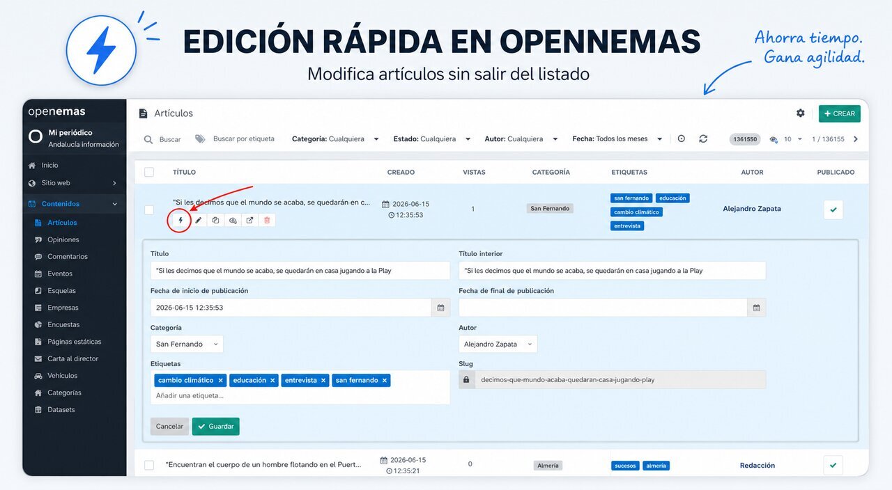
Task: Open San Fernando category select in editor
Action: point(187,344)
